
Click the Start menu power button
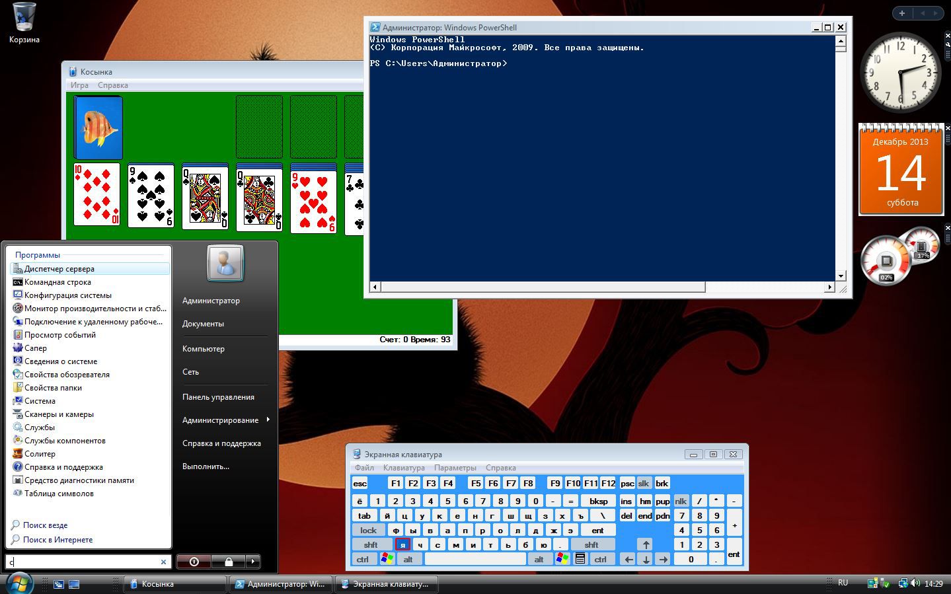pos(194,562)
